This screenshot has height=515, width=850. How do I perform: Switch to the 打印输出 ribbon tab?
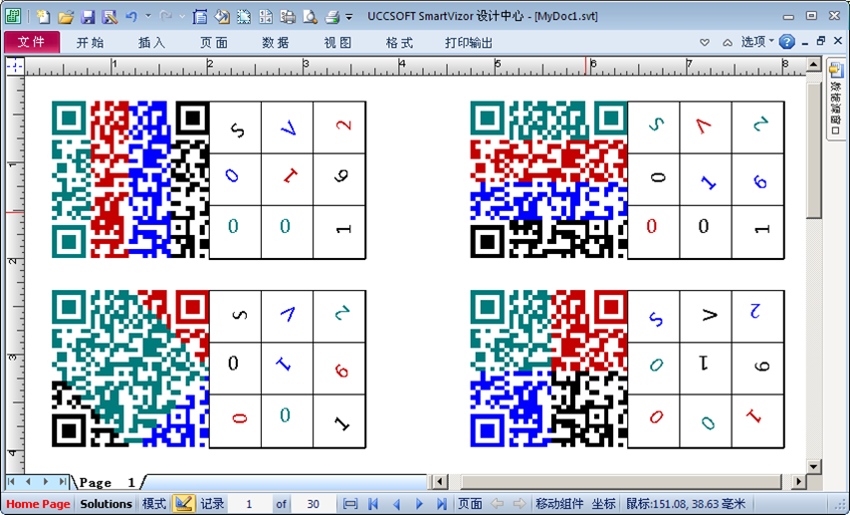469,42
